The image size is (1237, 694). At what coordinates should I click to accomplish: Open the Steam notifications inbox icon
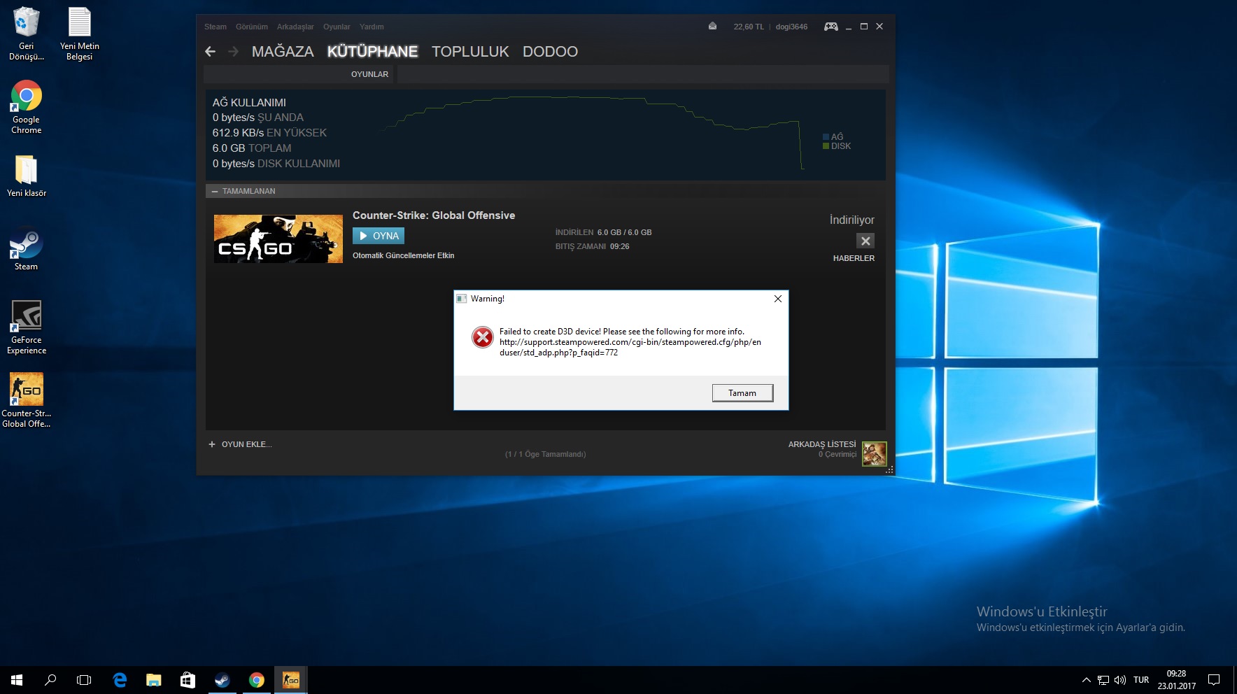(x=712, y=26)
